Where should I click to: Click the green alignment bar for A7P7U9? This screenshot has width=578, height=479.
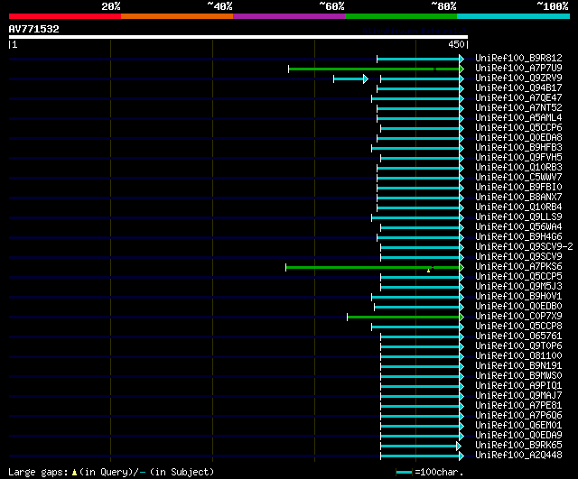coord(374,69)
